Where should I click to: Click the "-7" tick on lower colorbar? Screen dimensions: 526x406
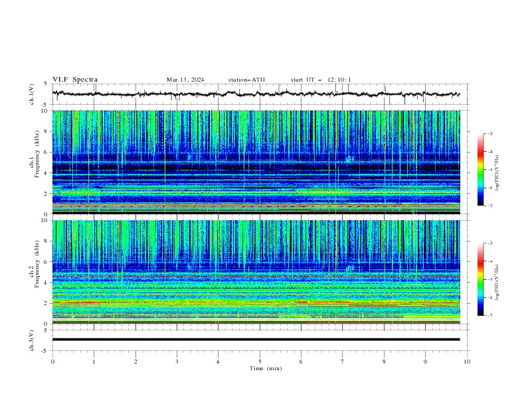(x=489, y=315)
